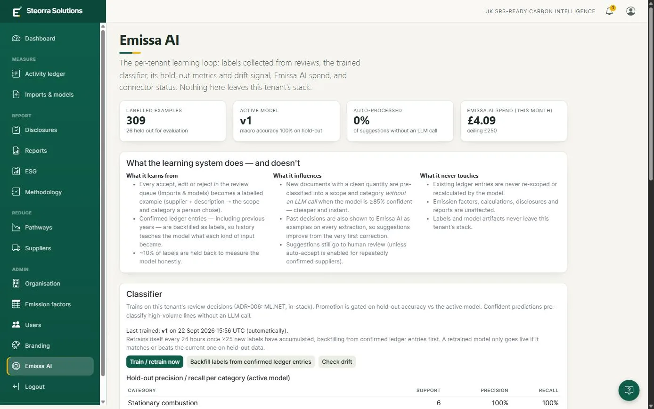Select Emission factors in sidebar
Image resolution: width=654 pixels, height=409 pixels.
click(x=50, y=304)
